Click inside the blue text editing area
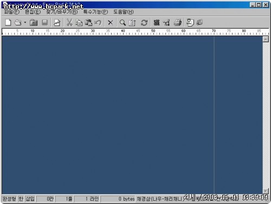 point(132,115)
